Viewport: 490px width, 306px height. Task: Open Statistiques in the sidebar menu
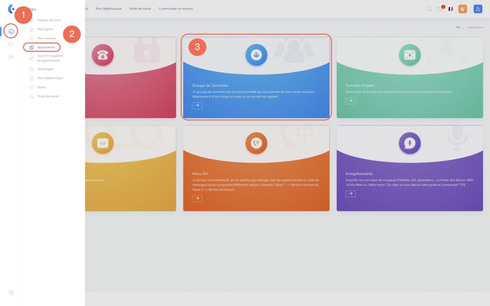point(45,69)
